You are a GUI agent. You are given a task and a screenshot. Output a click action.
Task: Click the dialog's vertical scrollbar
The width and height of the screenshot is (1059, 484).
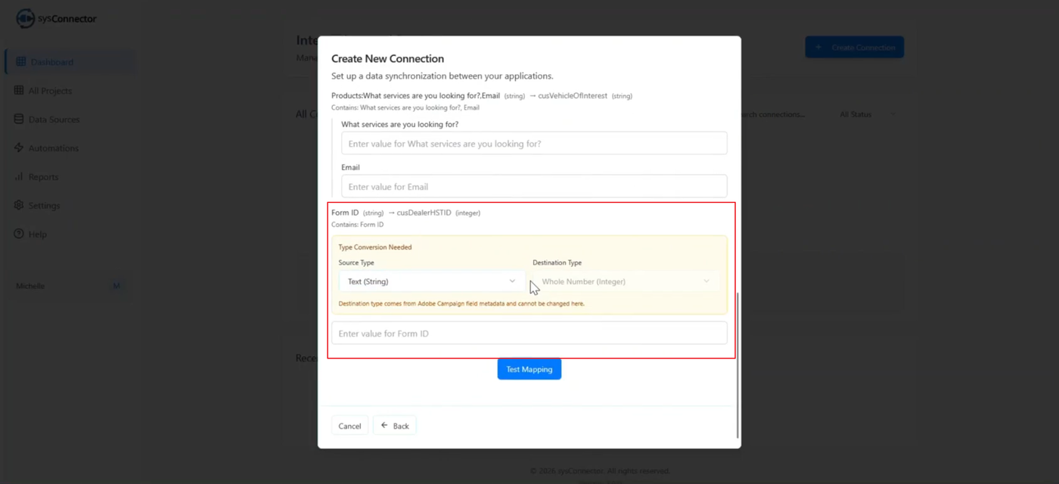tap(738, 363)
